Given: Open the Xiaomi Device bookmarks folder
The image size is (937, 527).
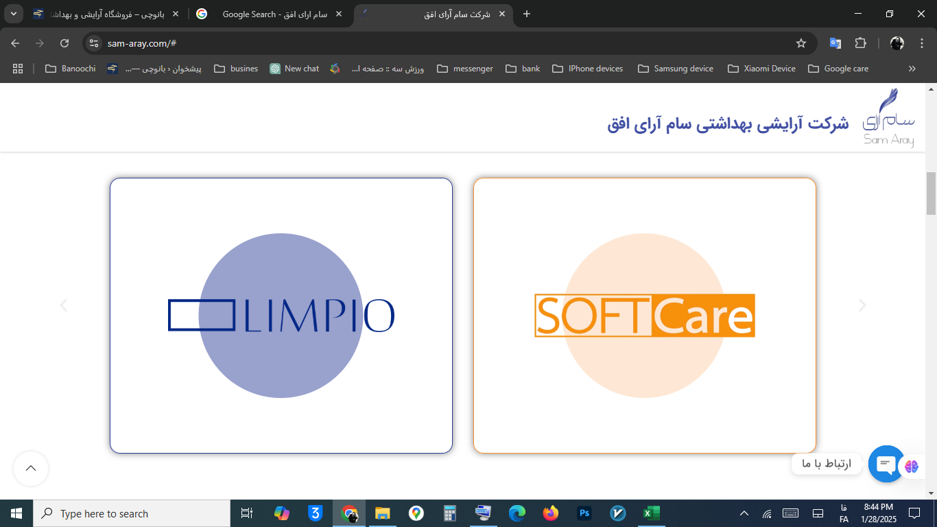Looking at the screenshot, I should [x=762, y=69].
